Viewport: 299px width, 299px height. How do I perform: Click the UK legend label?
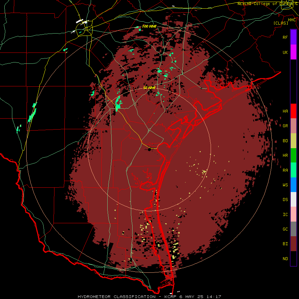(285, 52)
